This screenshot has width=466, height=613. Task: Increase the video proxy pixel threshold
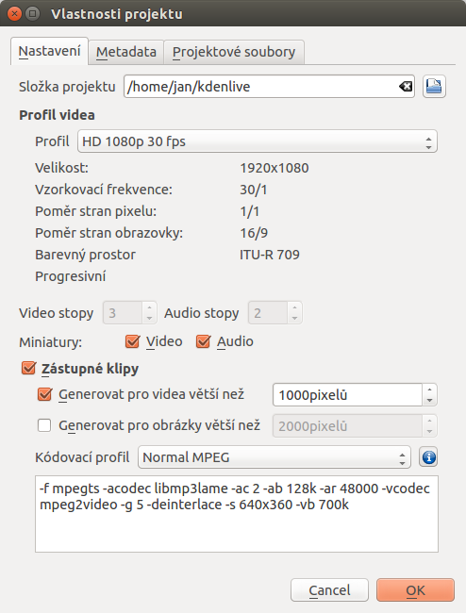tap(429, 389)
